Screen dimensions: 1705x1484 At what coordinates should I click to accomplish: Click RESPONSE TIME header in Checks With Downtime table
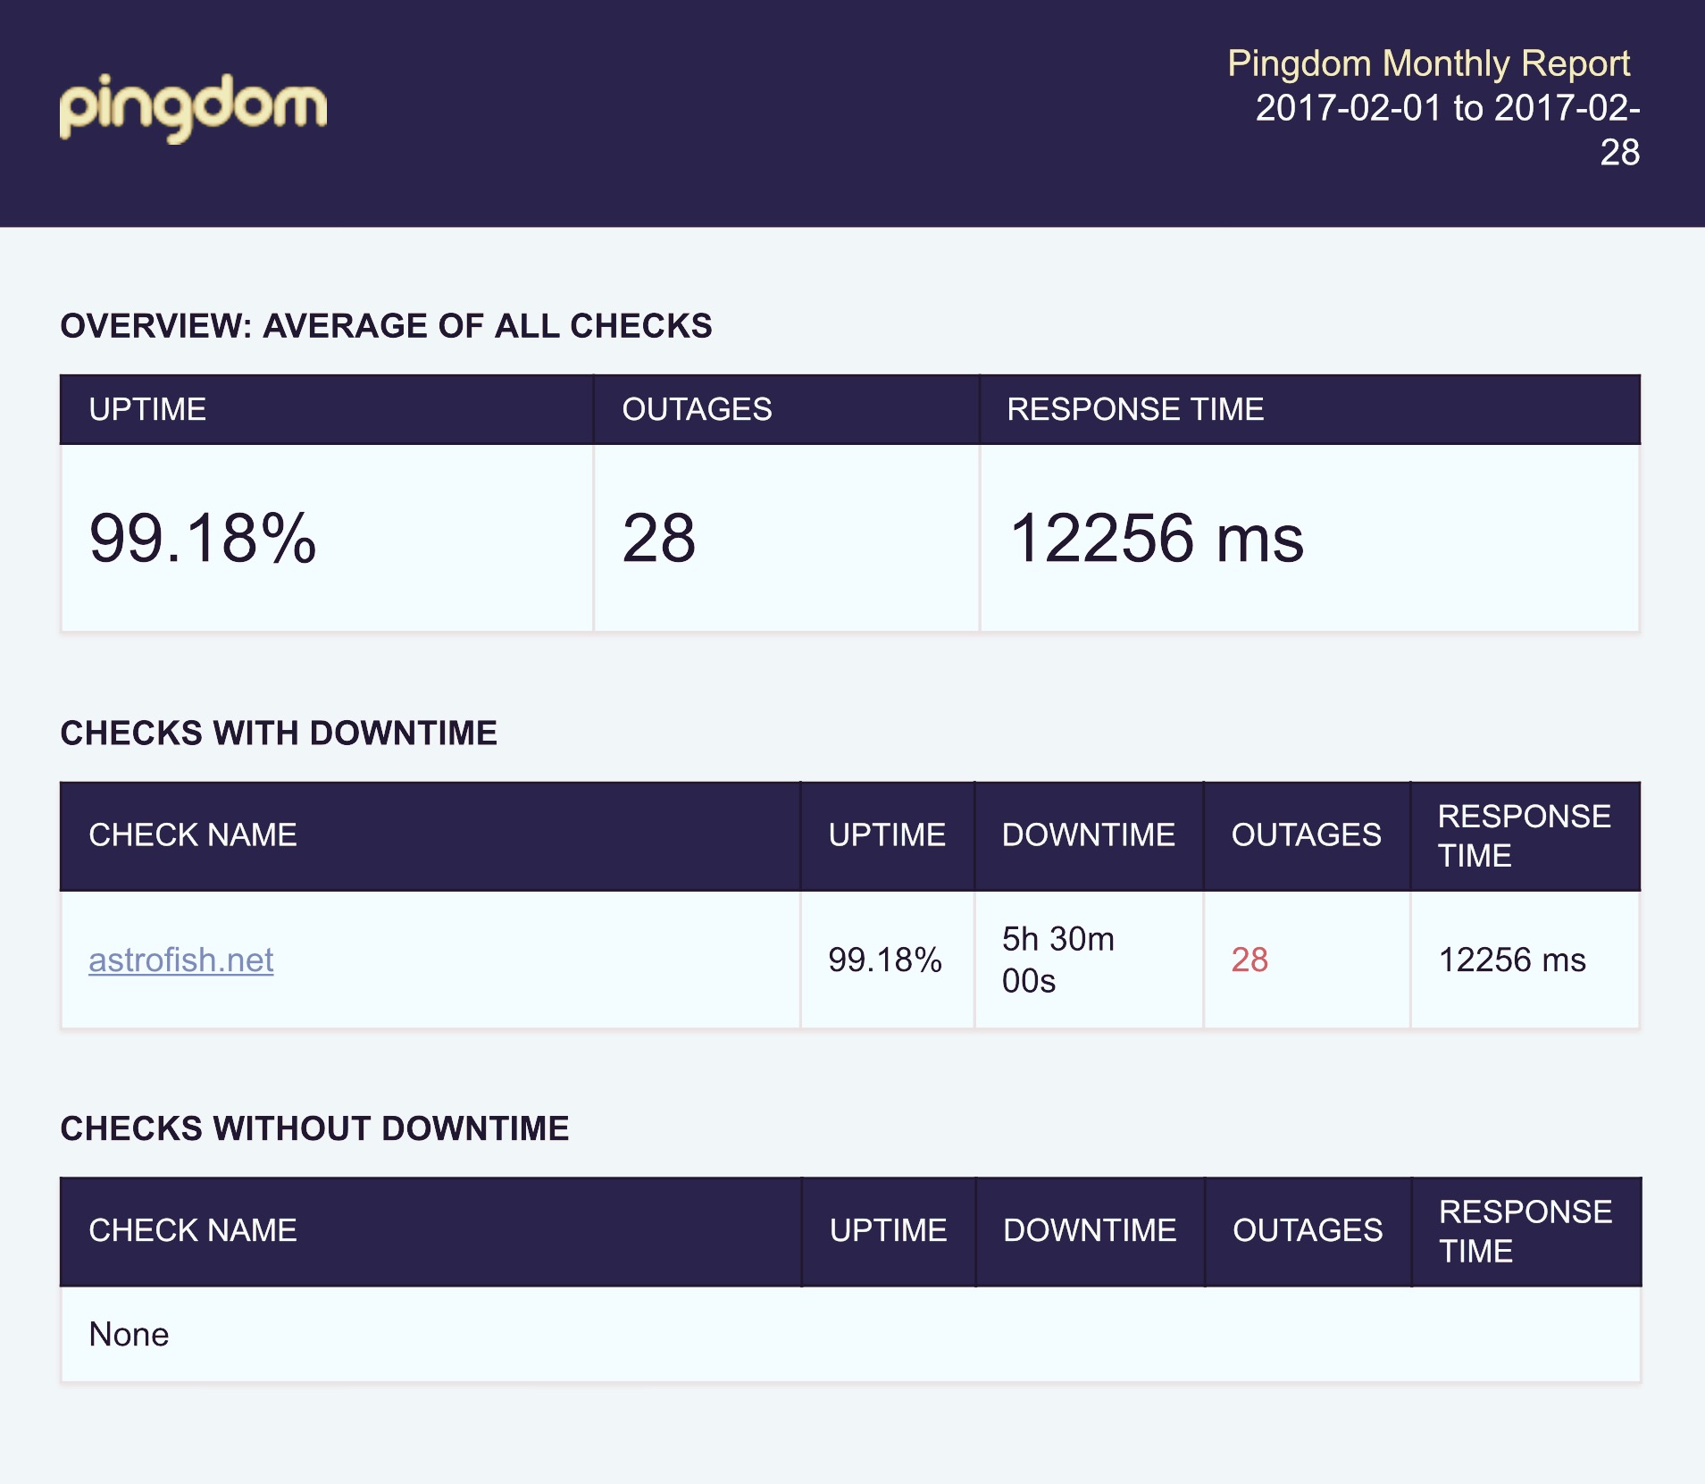pyautogui.click(x=1524, y=836)
